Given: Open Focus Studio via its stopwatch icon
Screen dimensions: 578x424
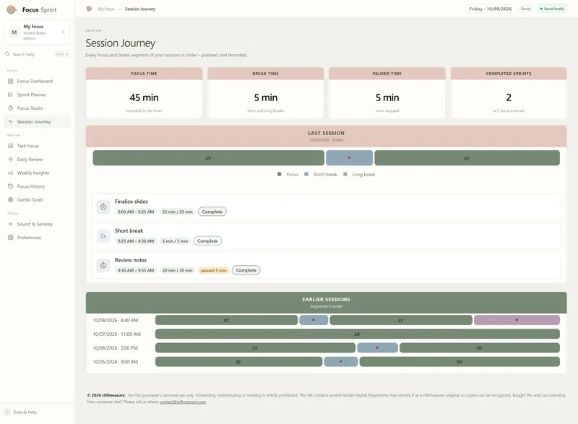Looking at the screenshot, I should [x=10, y=108].
